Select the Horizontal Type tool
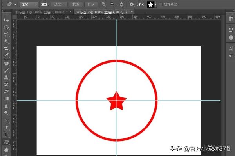 pyautogui.click(x=6, y=128)
